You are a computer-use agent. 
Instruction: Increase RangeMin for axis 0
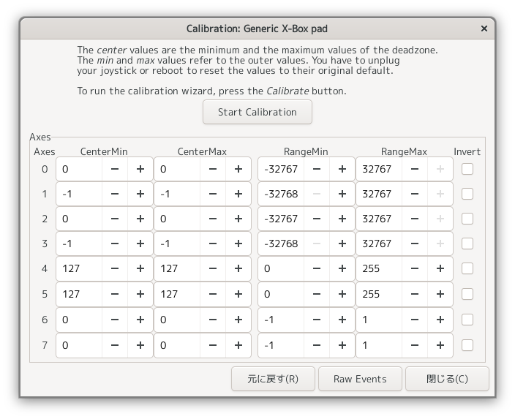(x=342, y=169)
